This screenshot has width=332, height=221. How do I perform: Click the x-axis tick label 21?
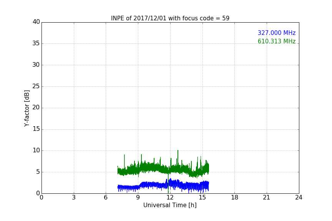[267, 198]
